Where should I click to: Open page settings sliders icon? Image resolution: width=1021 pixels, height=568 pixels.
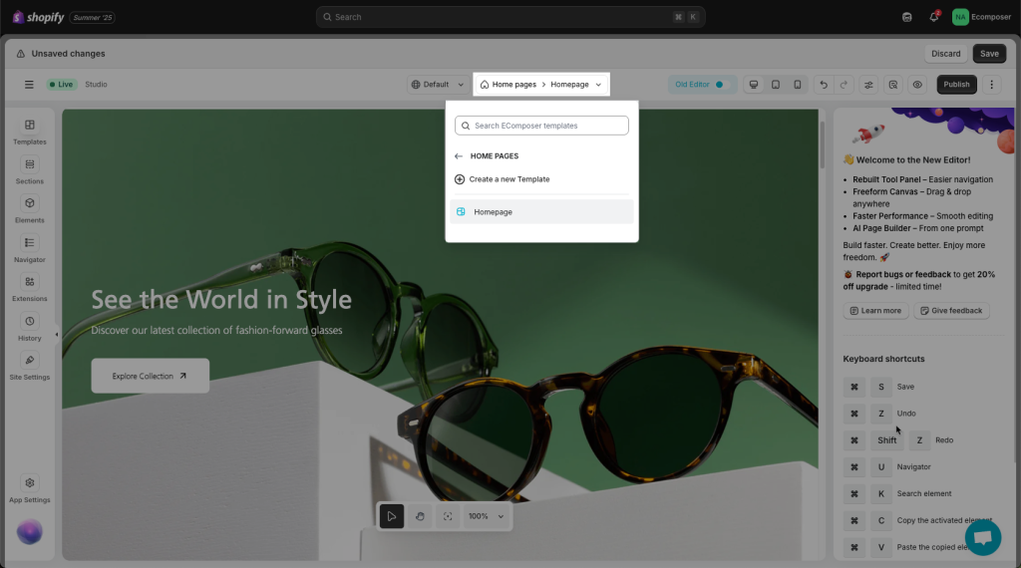868,85
